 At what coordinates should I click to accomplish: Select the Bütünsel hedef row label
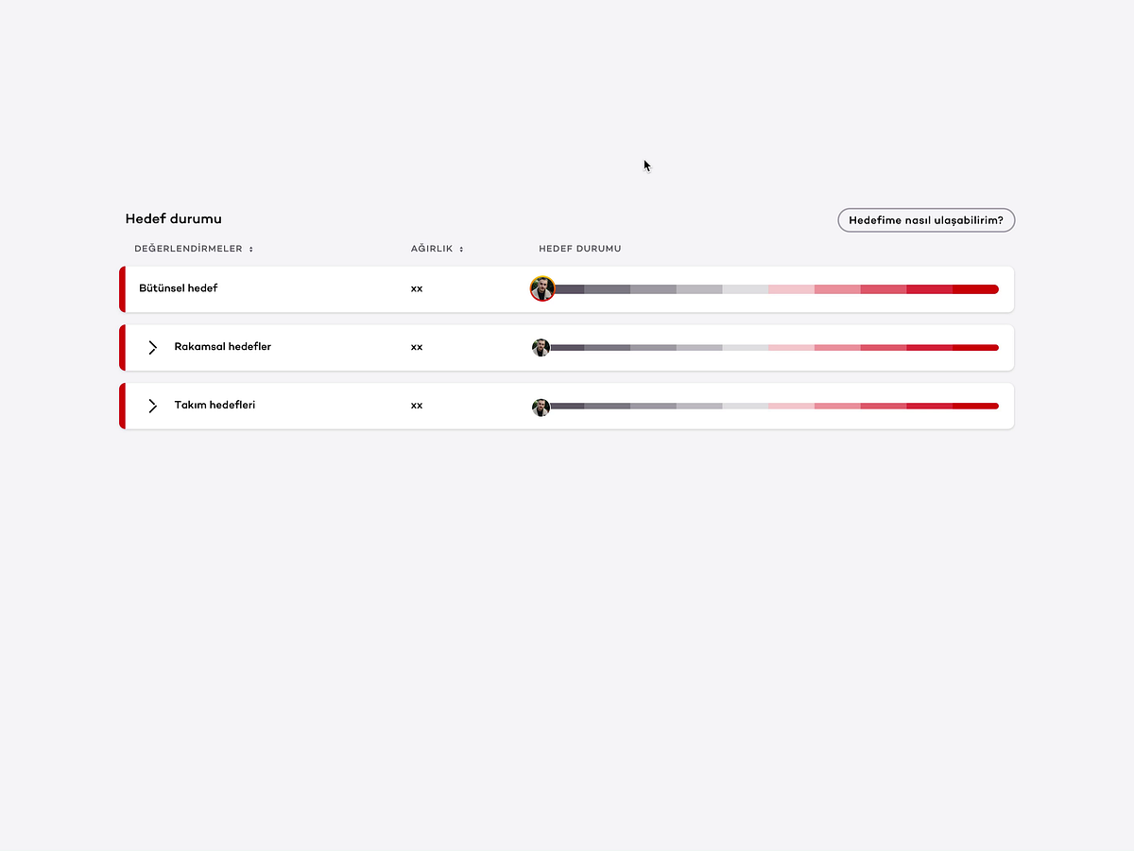179,287
